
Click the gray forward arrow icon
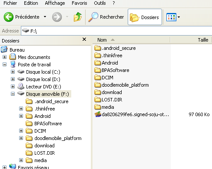(57, 17)
